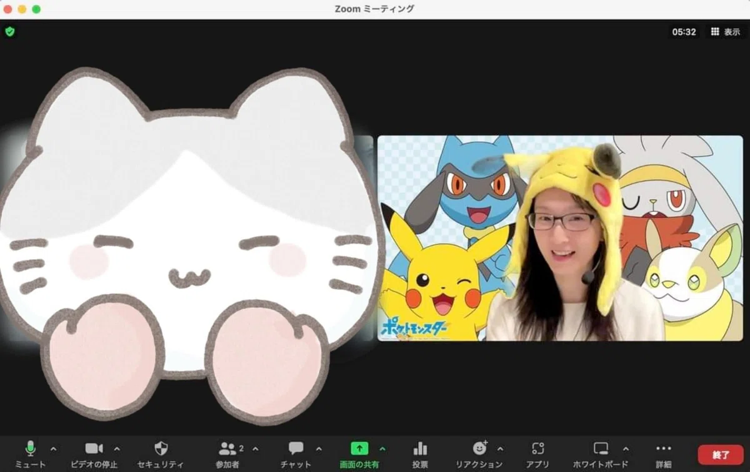Open the セキュリティ shield menu
750x472 pixels.
(161, 454)
